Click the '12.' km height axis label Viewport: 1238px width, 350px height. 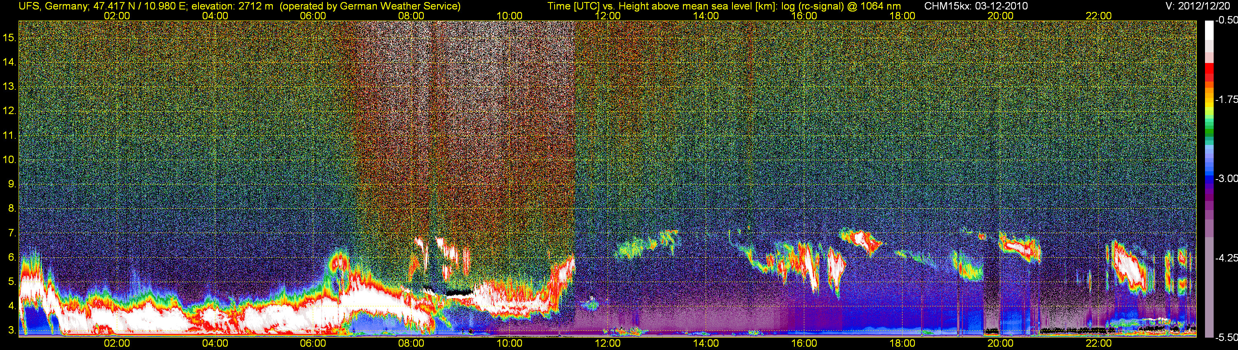click(9, 111)
